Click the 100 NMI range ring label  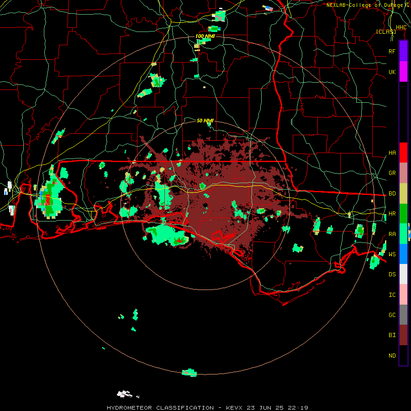205,36
